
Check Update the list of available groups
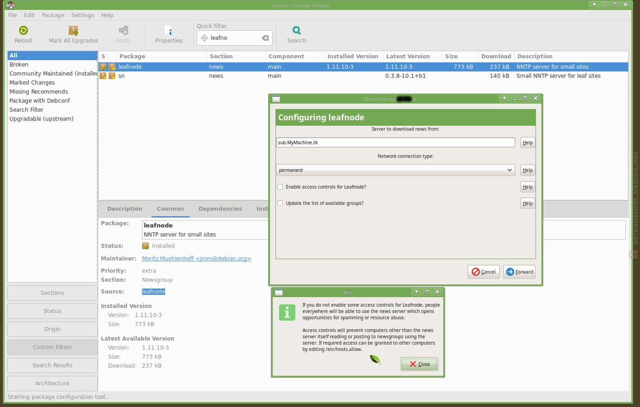point(280,203)
